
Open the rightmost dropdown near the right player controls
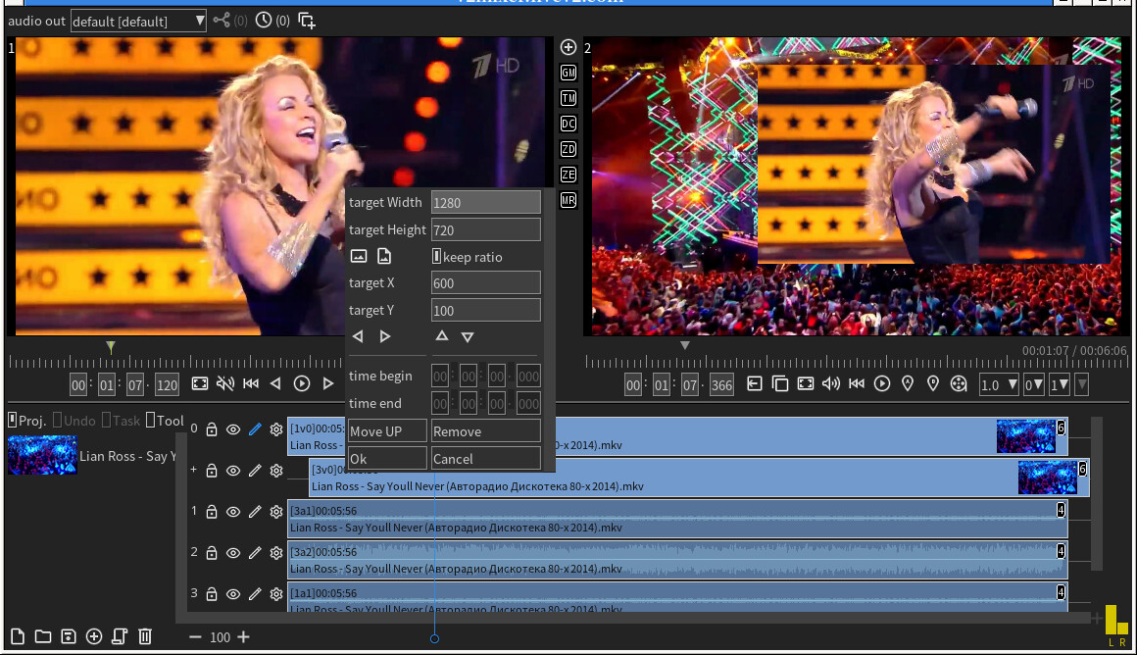(1080, 384)
